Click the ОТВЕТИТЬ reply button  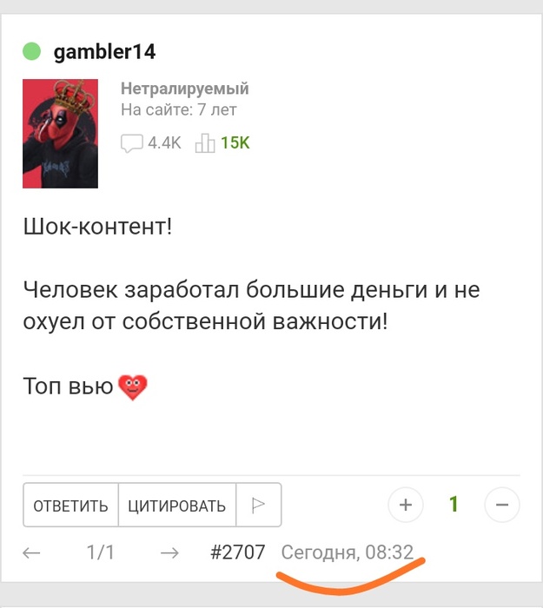point(70,505)
